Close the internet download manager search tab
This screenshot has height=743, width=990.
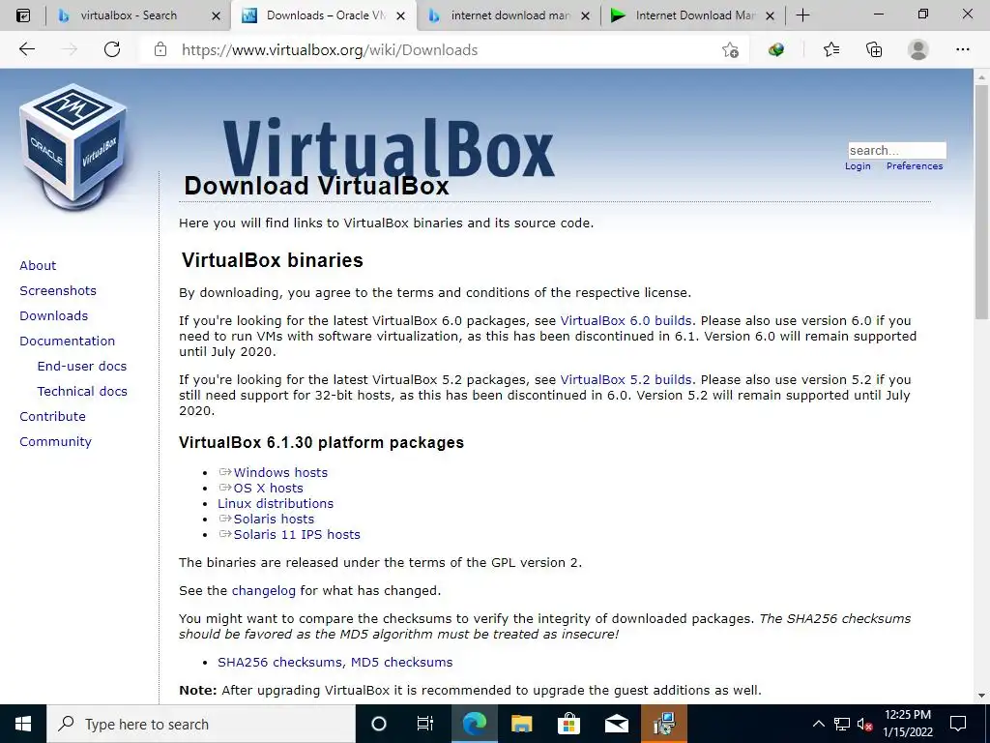click(x=585, y=15)
